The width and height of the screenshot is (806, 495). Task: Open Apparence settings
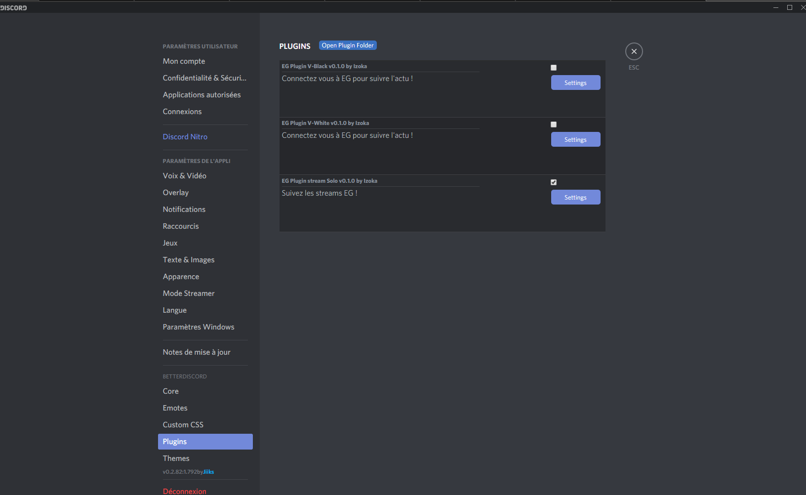pyautogui.click(x=205, y=277)
